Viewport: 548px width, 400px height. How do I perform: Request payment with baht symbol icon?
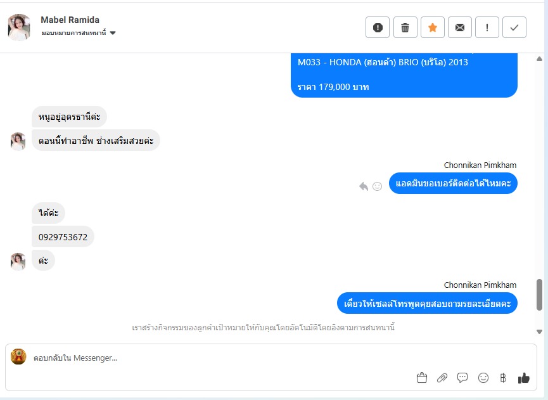click(x=503, y=378)
